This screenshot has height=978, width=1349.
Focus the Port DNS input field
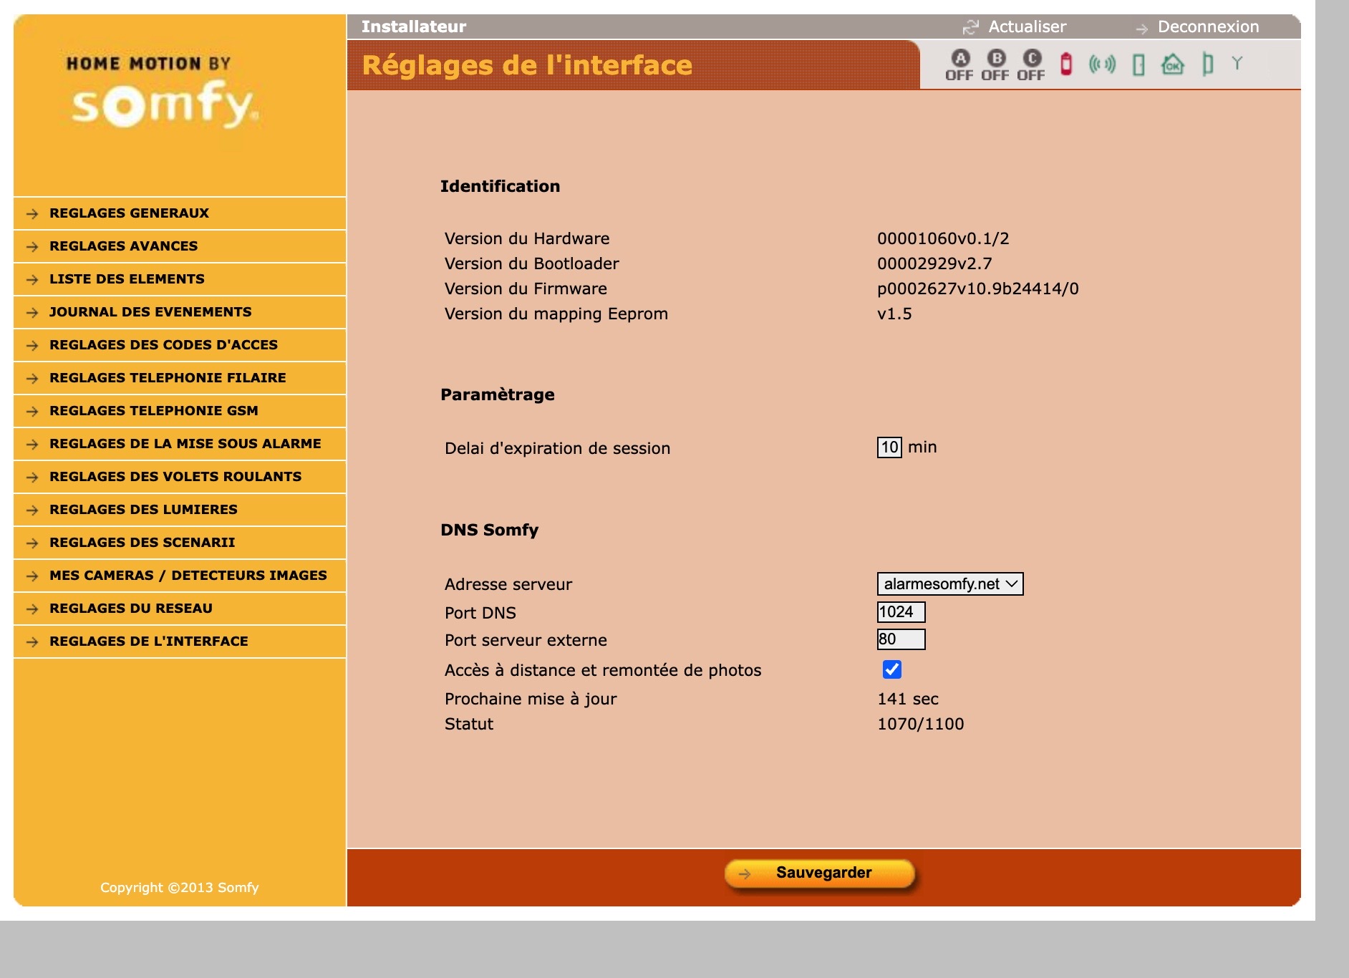(x=901, y=612)
